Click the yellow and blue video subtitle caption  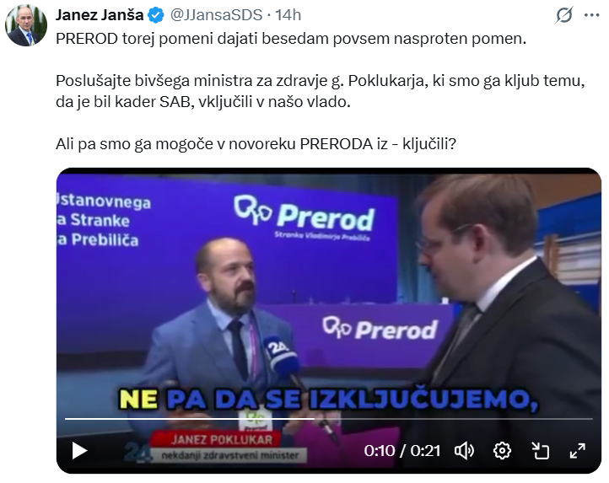(329, 400)
